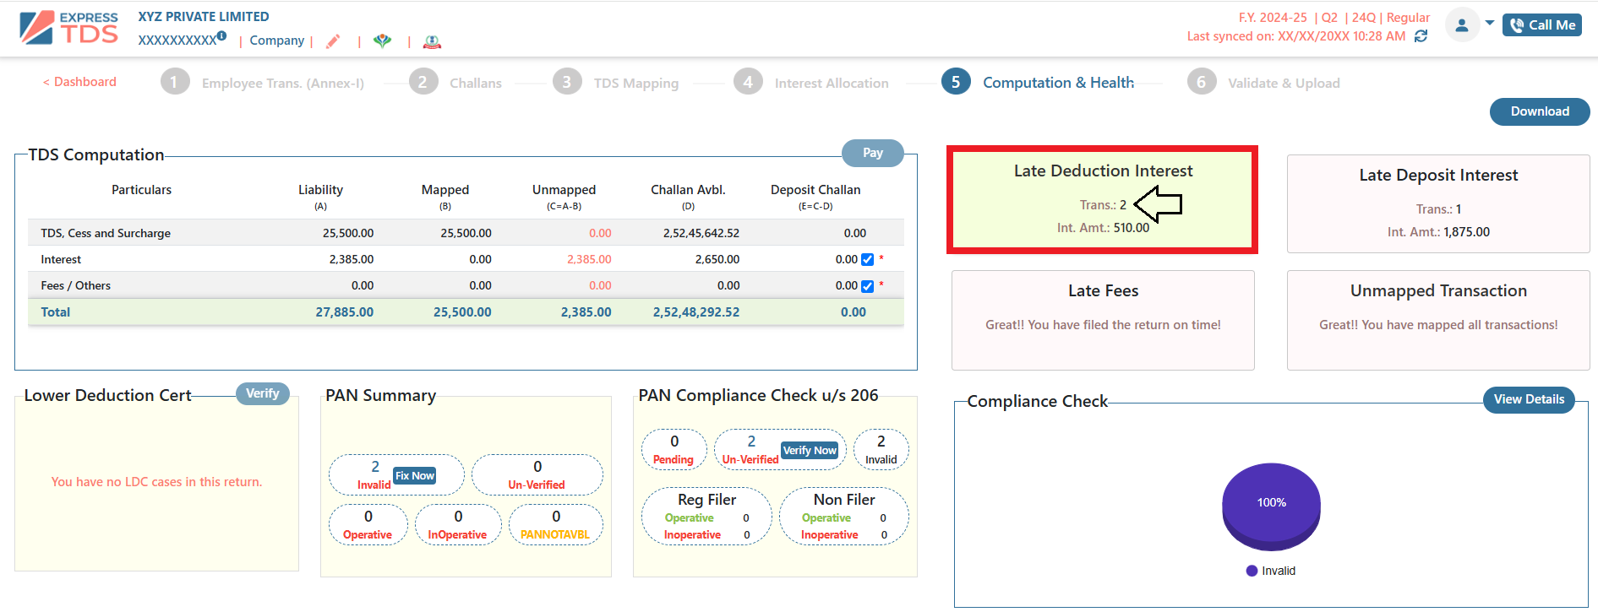Click the Call Me button
This screenshot has height=612, width=1598.
1542,24
